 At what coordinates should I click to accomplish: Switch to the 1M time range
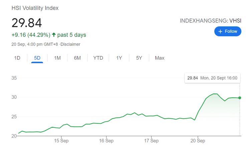[x=57, y=58]
